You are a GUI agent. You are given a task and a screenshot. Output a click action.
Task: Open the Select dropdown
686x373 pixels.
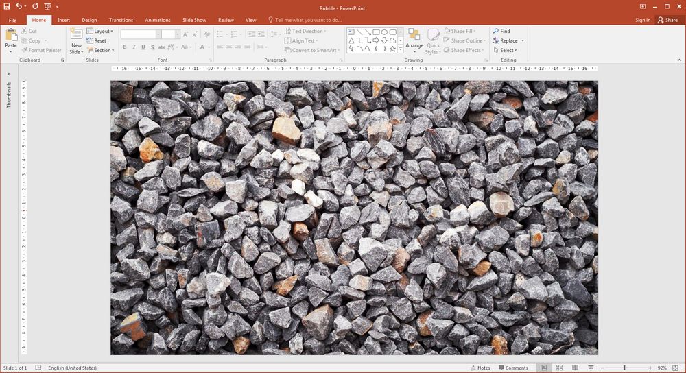505,50
